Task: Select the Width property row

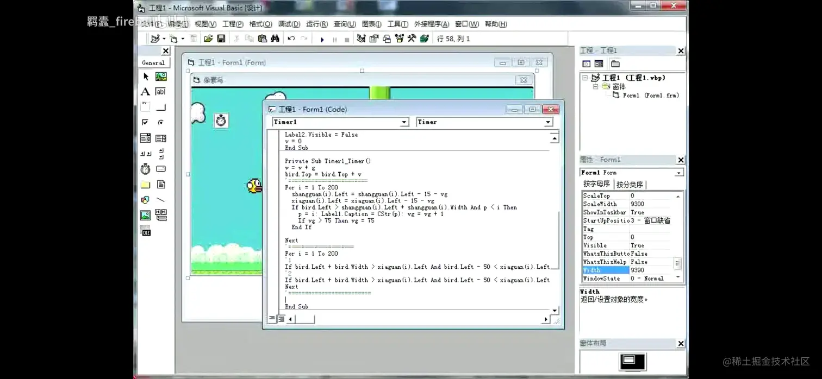Action: pyautogui.click(x=627, y=270)
